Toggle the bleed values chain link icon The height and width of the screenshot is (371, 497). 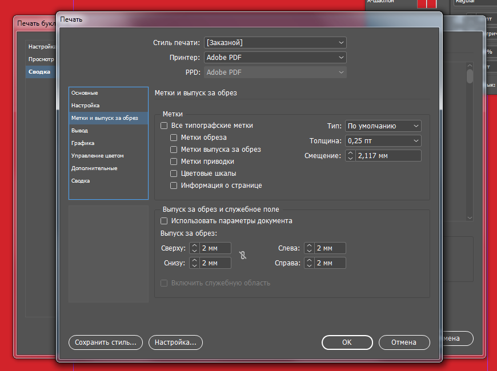pos(243,255)
